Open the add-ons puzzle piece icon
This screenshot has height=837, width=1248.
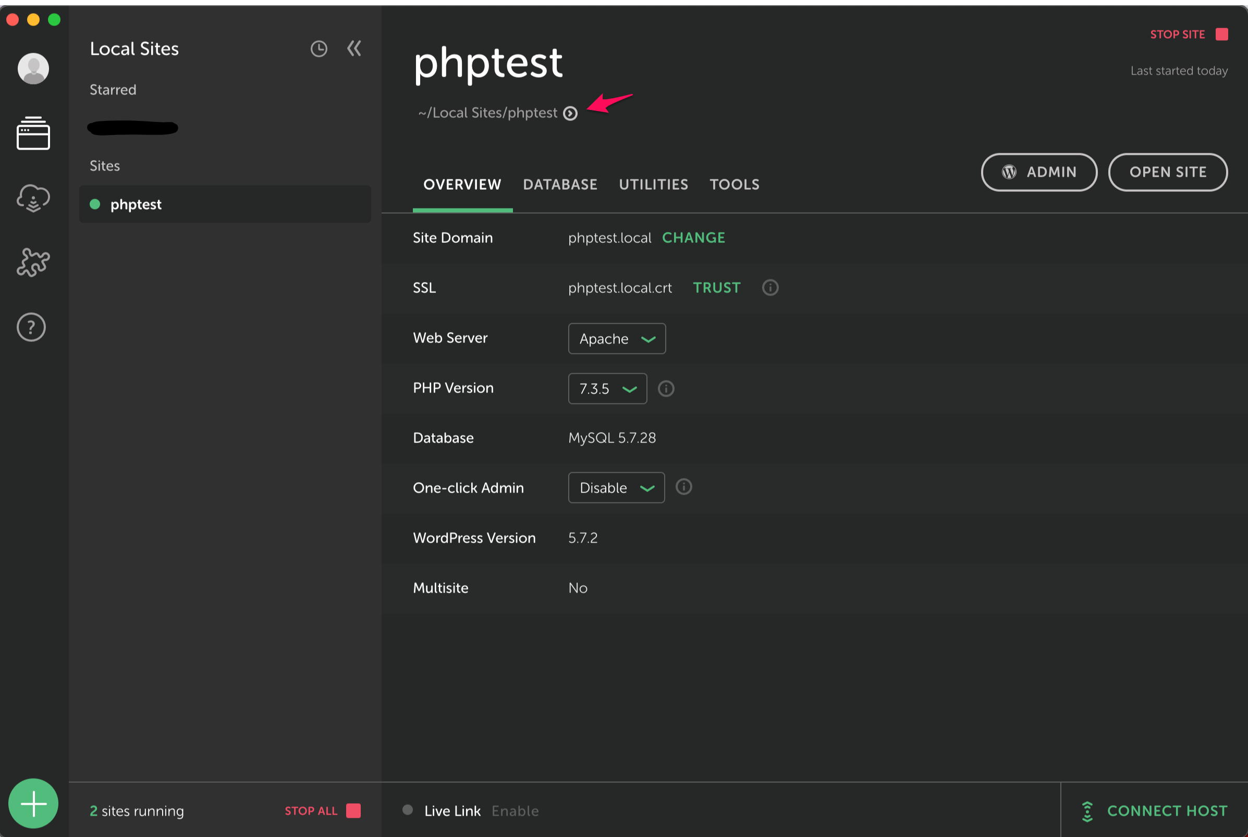33,263
